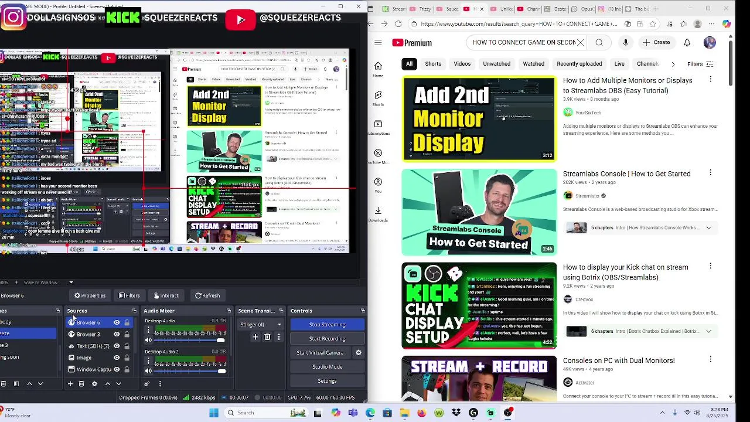750x422 pixels.
Task: Unlock the Browser 3 source
Action: tap(127, 334)
